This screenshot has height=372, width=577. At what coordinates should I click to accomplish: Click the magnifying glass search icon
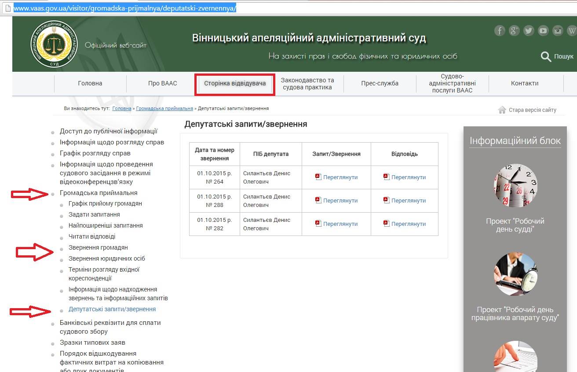(x=546, y=56)
